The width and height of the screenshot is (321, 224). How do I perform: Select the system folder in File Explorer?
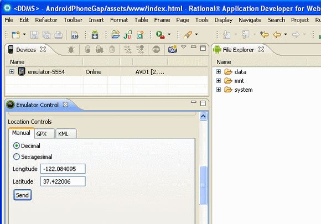click(x=244, y=90)
